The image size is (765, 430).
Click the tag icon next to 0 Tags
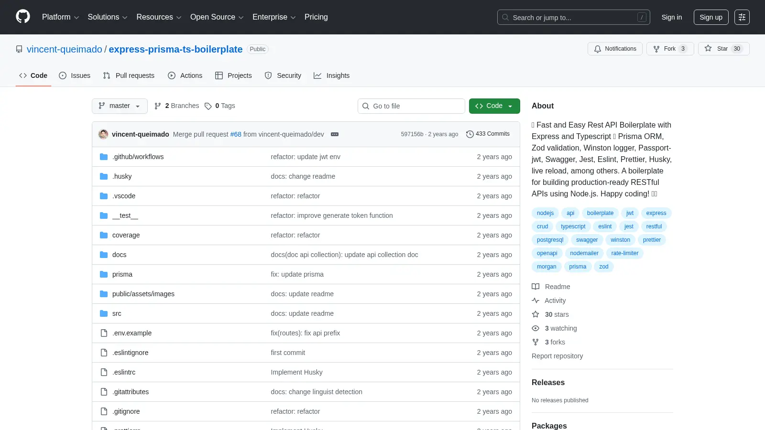click(208, 106)
